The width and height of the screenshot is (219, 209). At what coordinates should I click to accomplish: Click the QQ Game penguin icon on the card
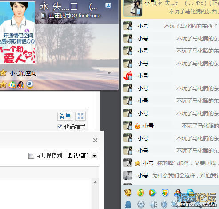click(21, 85)
